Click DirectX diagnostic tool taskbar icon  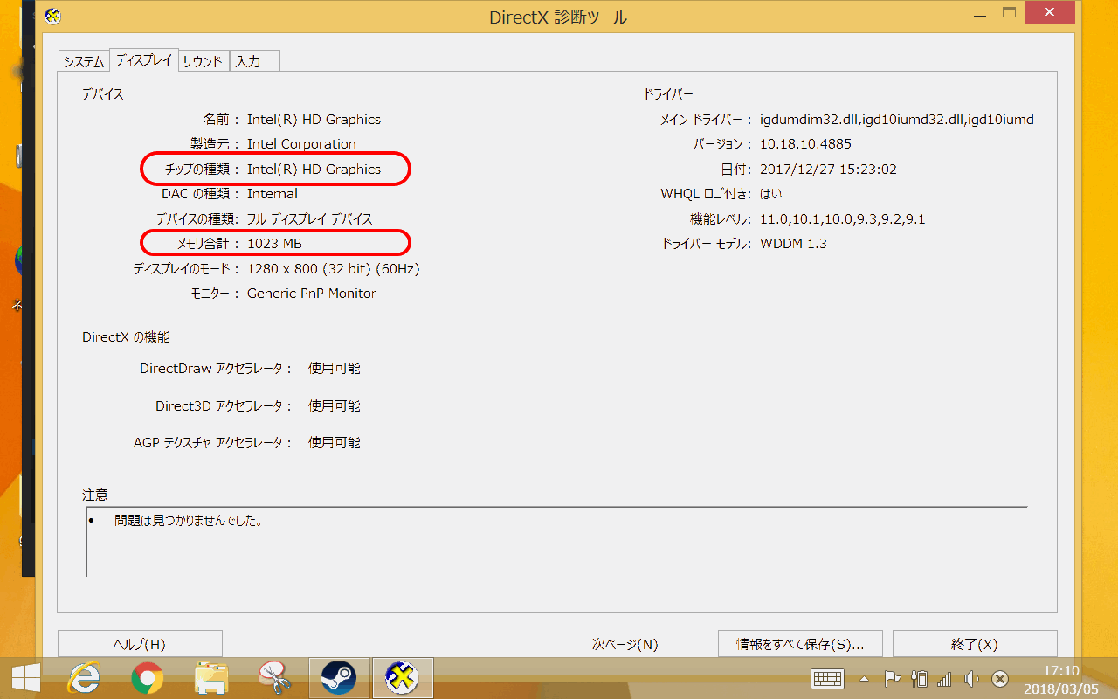click(402, 677)
